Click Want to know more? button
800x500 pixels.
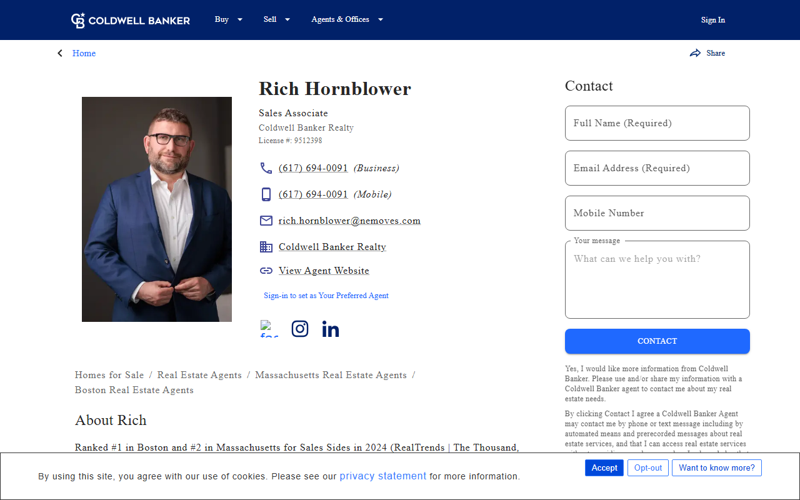pos(717,467)
